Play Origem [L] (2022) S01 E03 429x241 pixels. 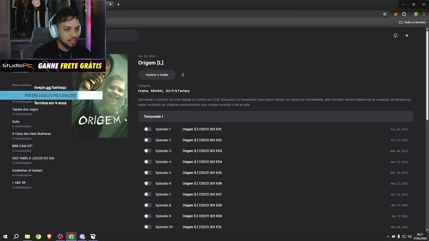(x=202, y=151)
